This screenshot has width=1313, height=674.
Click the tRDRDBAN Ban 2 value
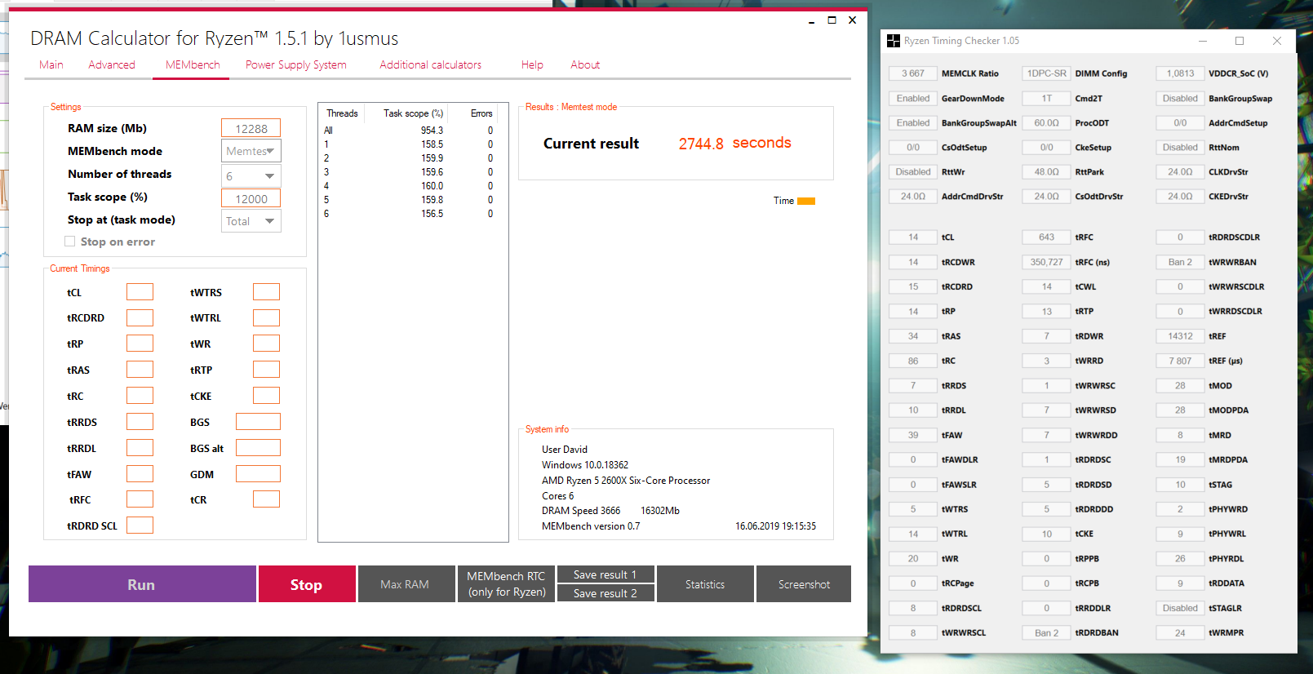coord(1047,632)
